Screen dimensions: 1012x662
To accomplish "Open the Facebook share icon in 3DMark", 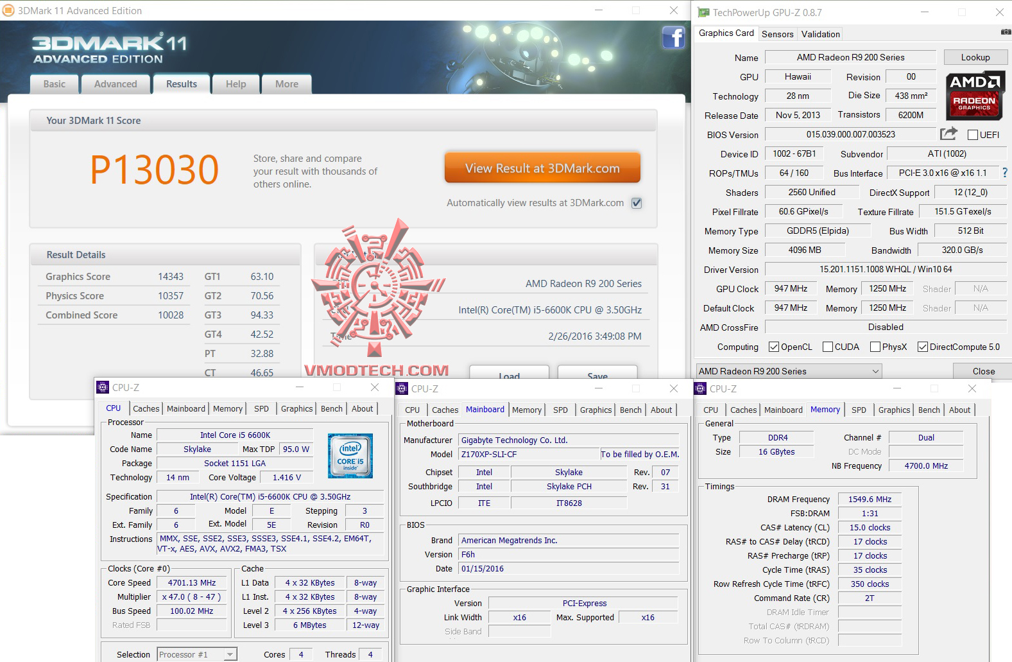I will pyautogui.click(x=673, y=38).
